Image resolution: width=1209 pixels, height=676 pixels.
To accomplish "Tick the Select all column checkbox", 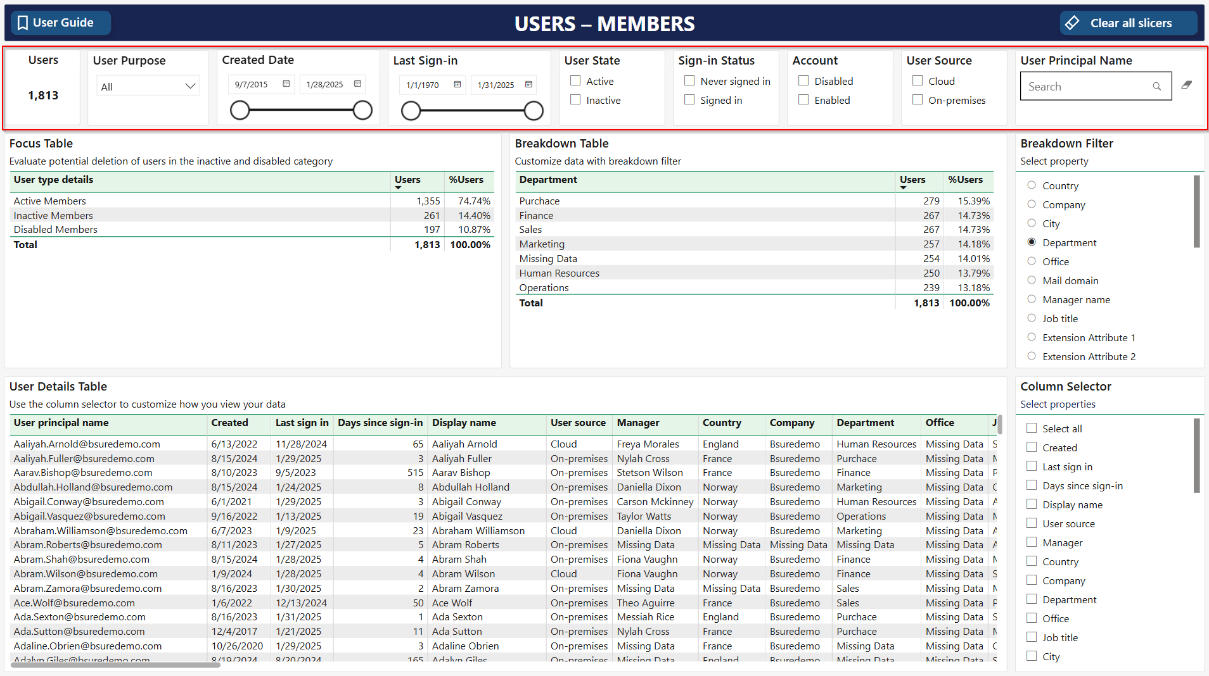I will [x=1032, y=429].
